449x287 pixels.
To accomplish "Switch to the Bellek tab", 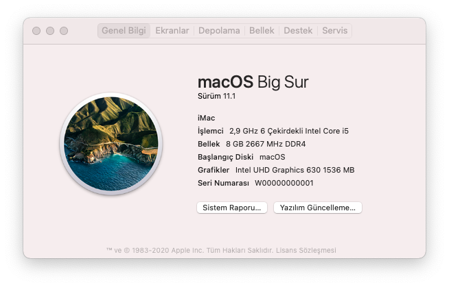I will click(262, 31).
